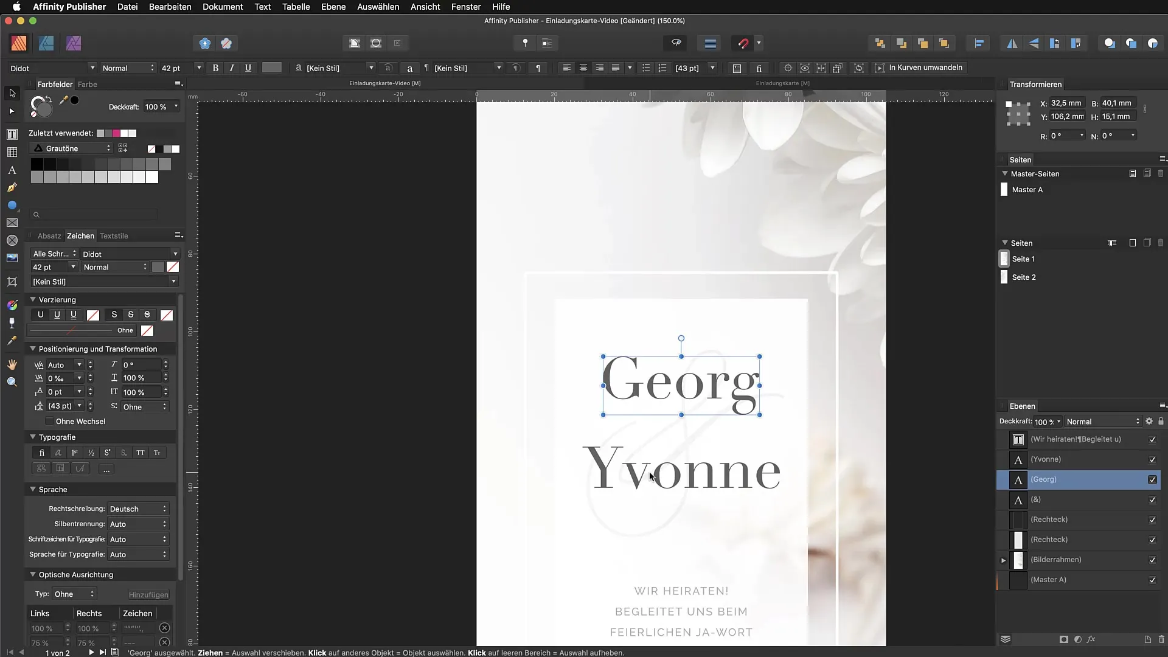Toggle the snapping magnet icon
The image size is (1168, 657).
[x=743, y=43]
